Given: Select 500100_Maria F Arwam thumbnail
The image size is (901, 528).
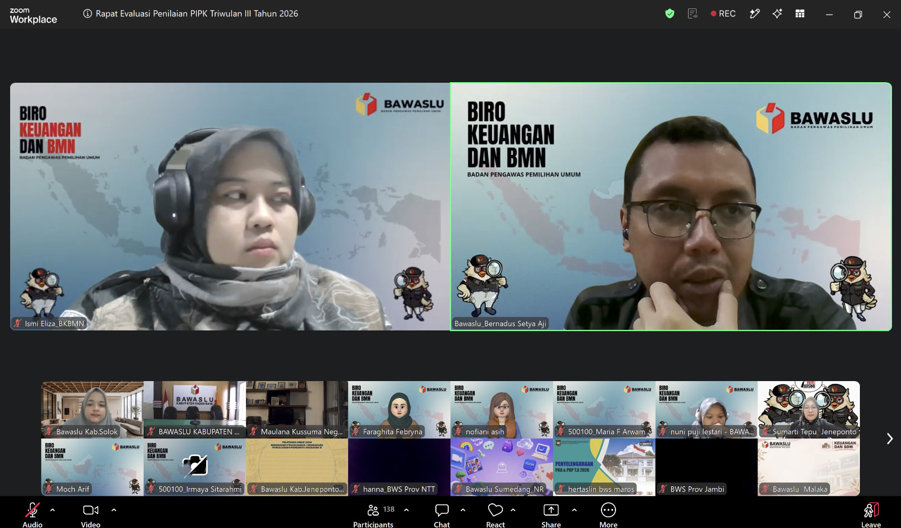Looking at the screenshot, I should pos(604,410).
